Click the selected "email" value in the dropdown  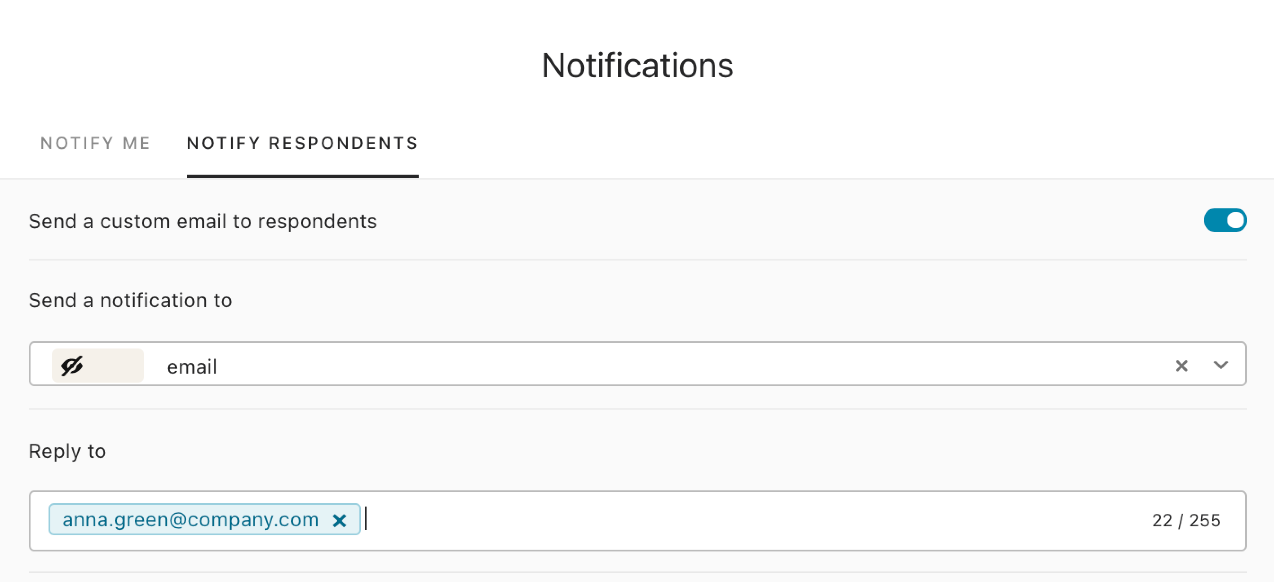coord(192,367)
